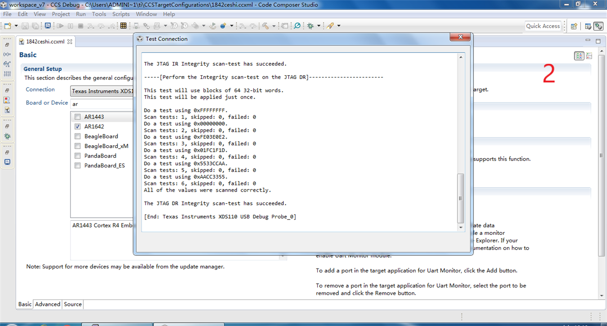Open the New icon dropdown arrow
This screenshot has height=326, width=607.
(x=16, y=26)
